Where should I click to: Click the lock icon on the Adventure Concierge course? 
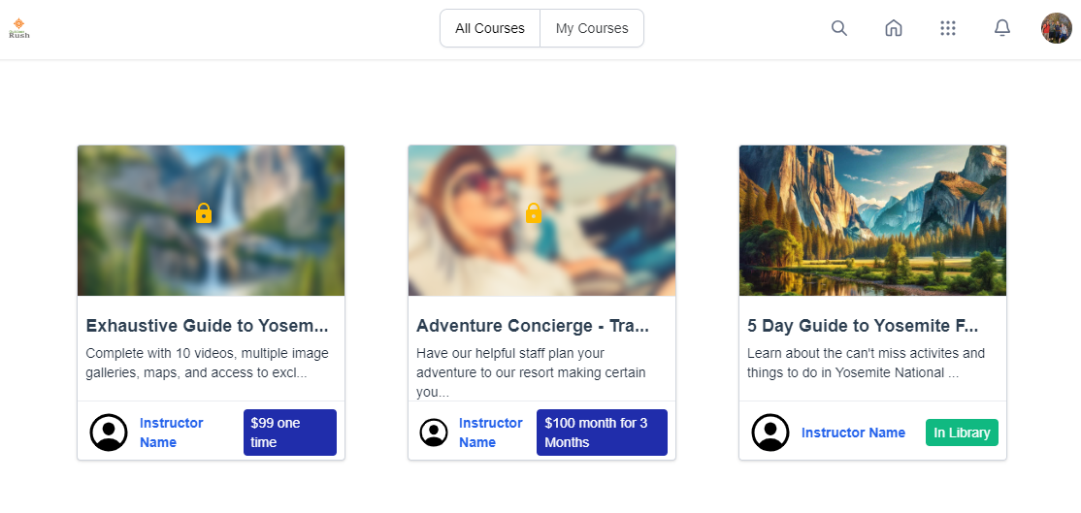coord(534,212)
